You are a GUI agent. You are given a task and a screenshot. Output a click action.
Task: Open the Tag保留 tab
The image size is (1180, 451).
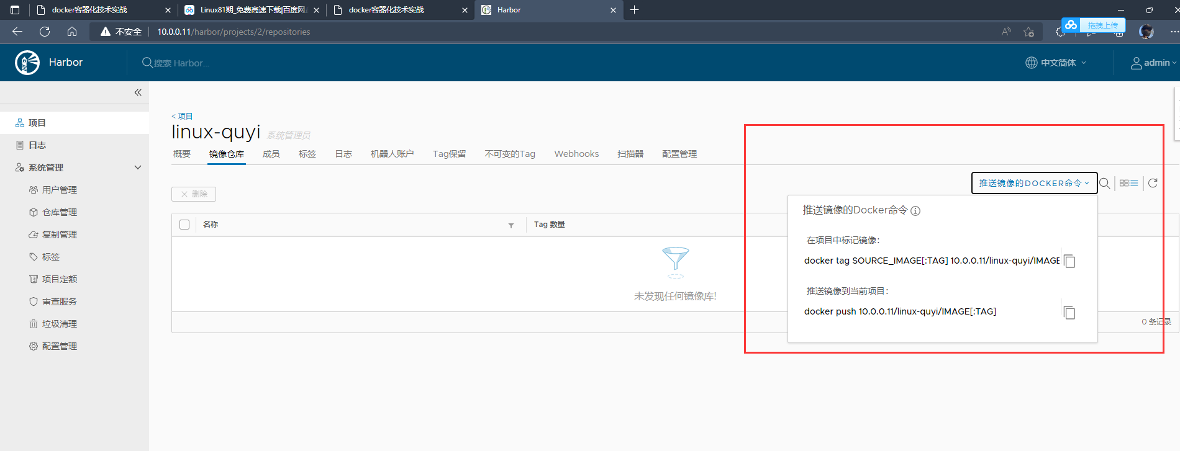[449, 154]
